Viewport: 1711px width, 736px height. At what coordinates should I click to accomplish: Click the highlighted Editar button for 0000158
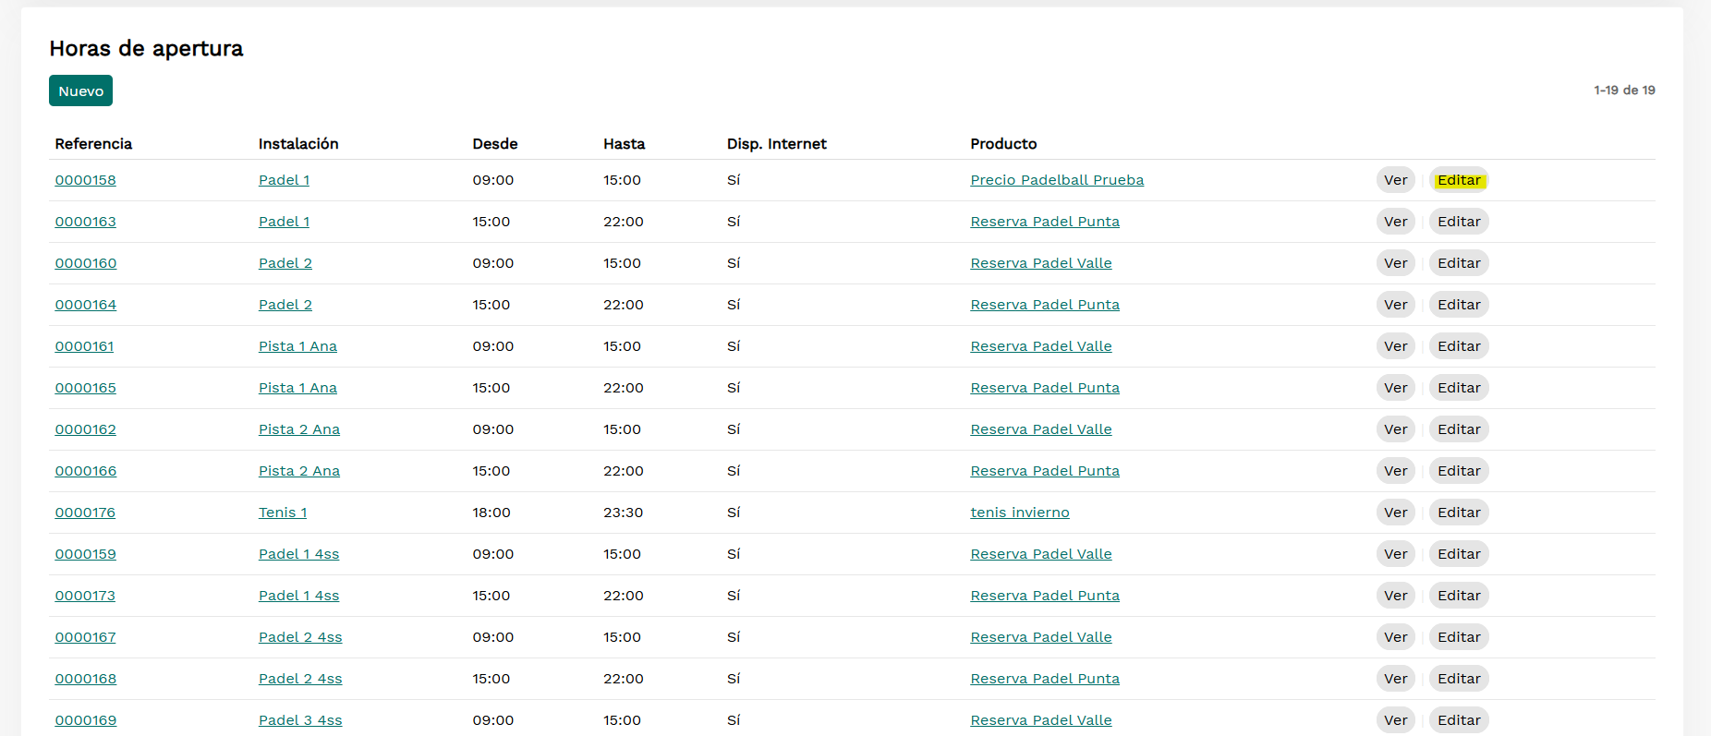[1459, 180]
